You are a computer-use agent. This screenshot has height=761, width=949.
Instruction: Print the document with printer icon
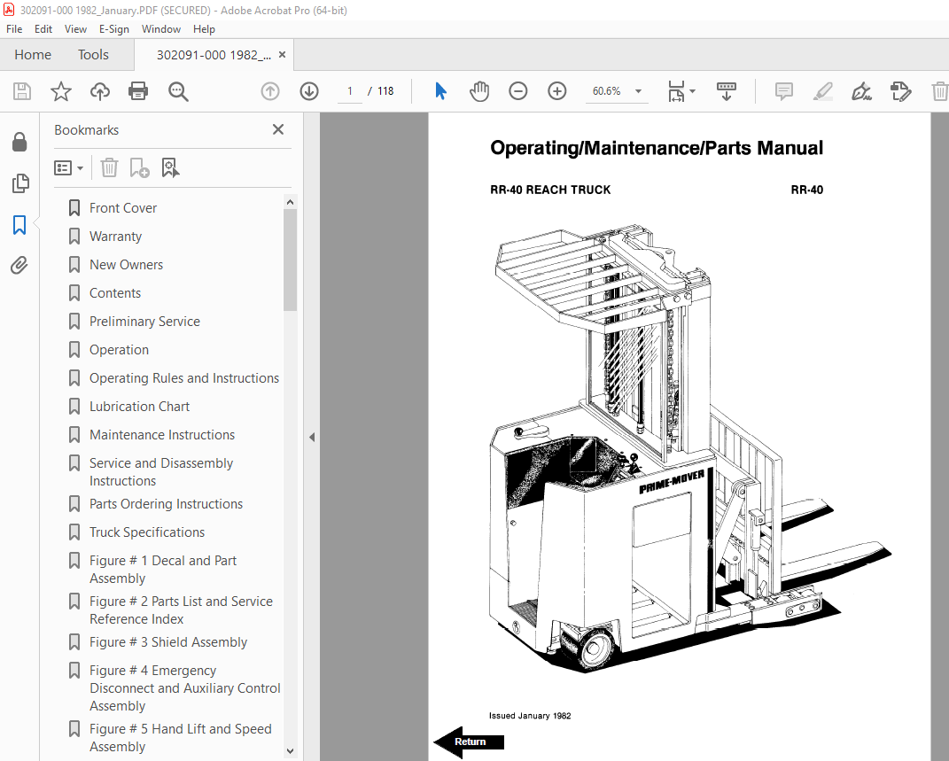[138, 91]
